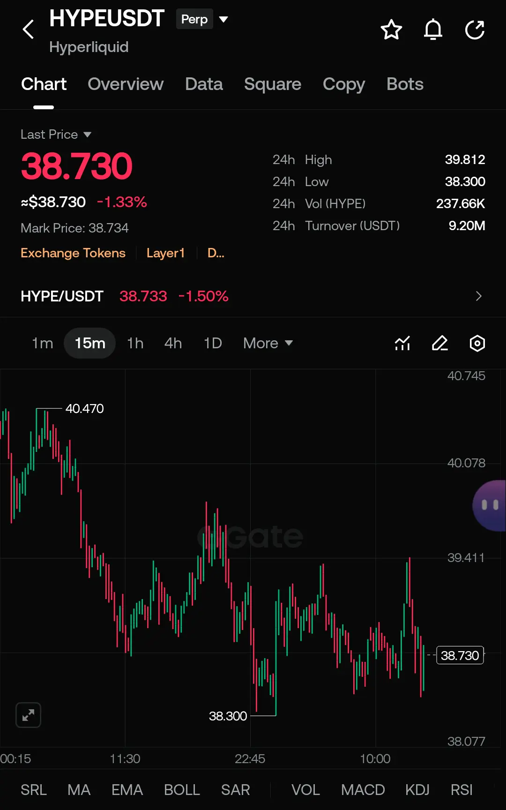Screen dimensions: 506x810
Task: Open More timeframes dropdown
Action: (268, 343)
